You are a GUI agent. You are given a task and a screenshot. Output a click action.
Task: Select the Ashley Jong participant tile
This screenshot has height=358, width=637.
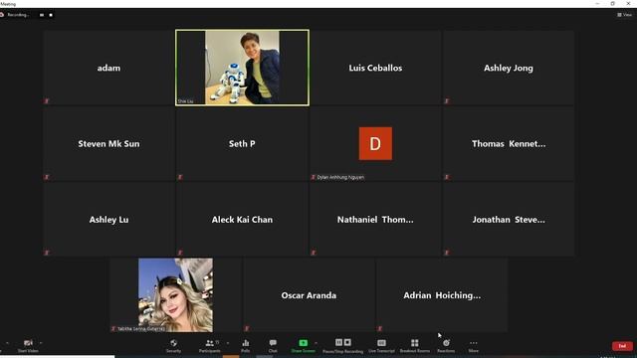click(509, 68)
